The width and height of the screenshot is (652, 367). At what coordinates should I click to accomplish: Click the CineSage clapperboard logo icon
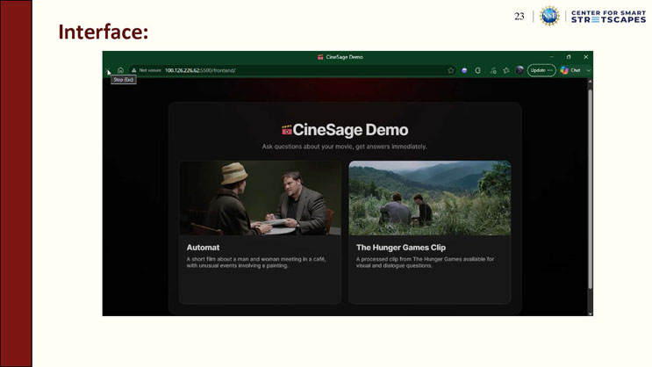click(x=286, y=130)
